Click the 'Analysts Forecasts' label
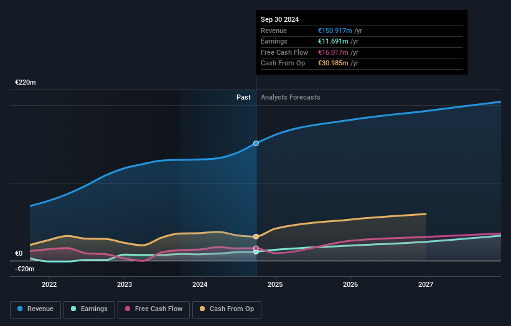The image size is (511, 326). point(291,97)
